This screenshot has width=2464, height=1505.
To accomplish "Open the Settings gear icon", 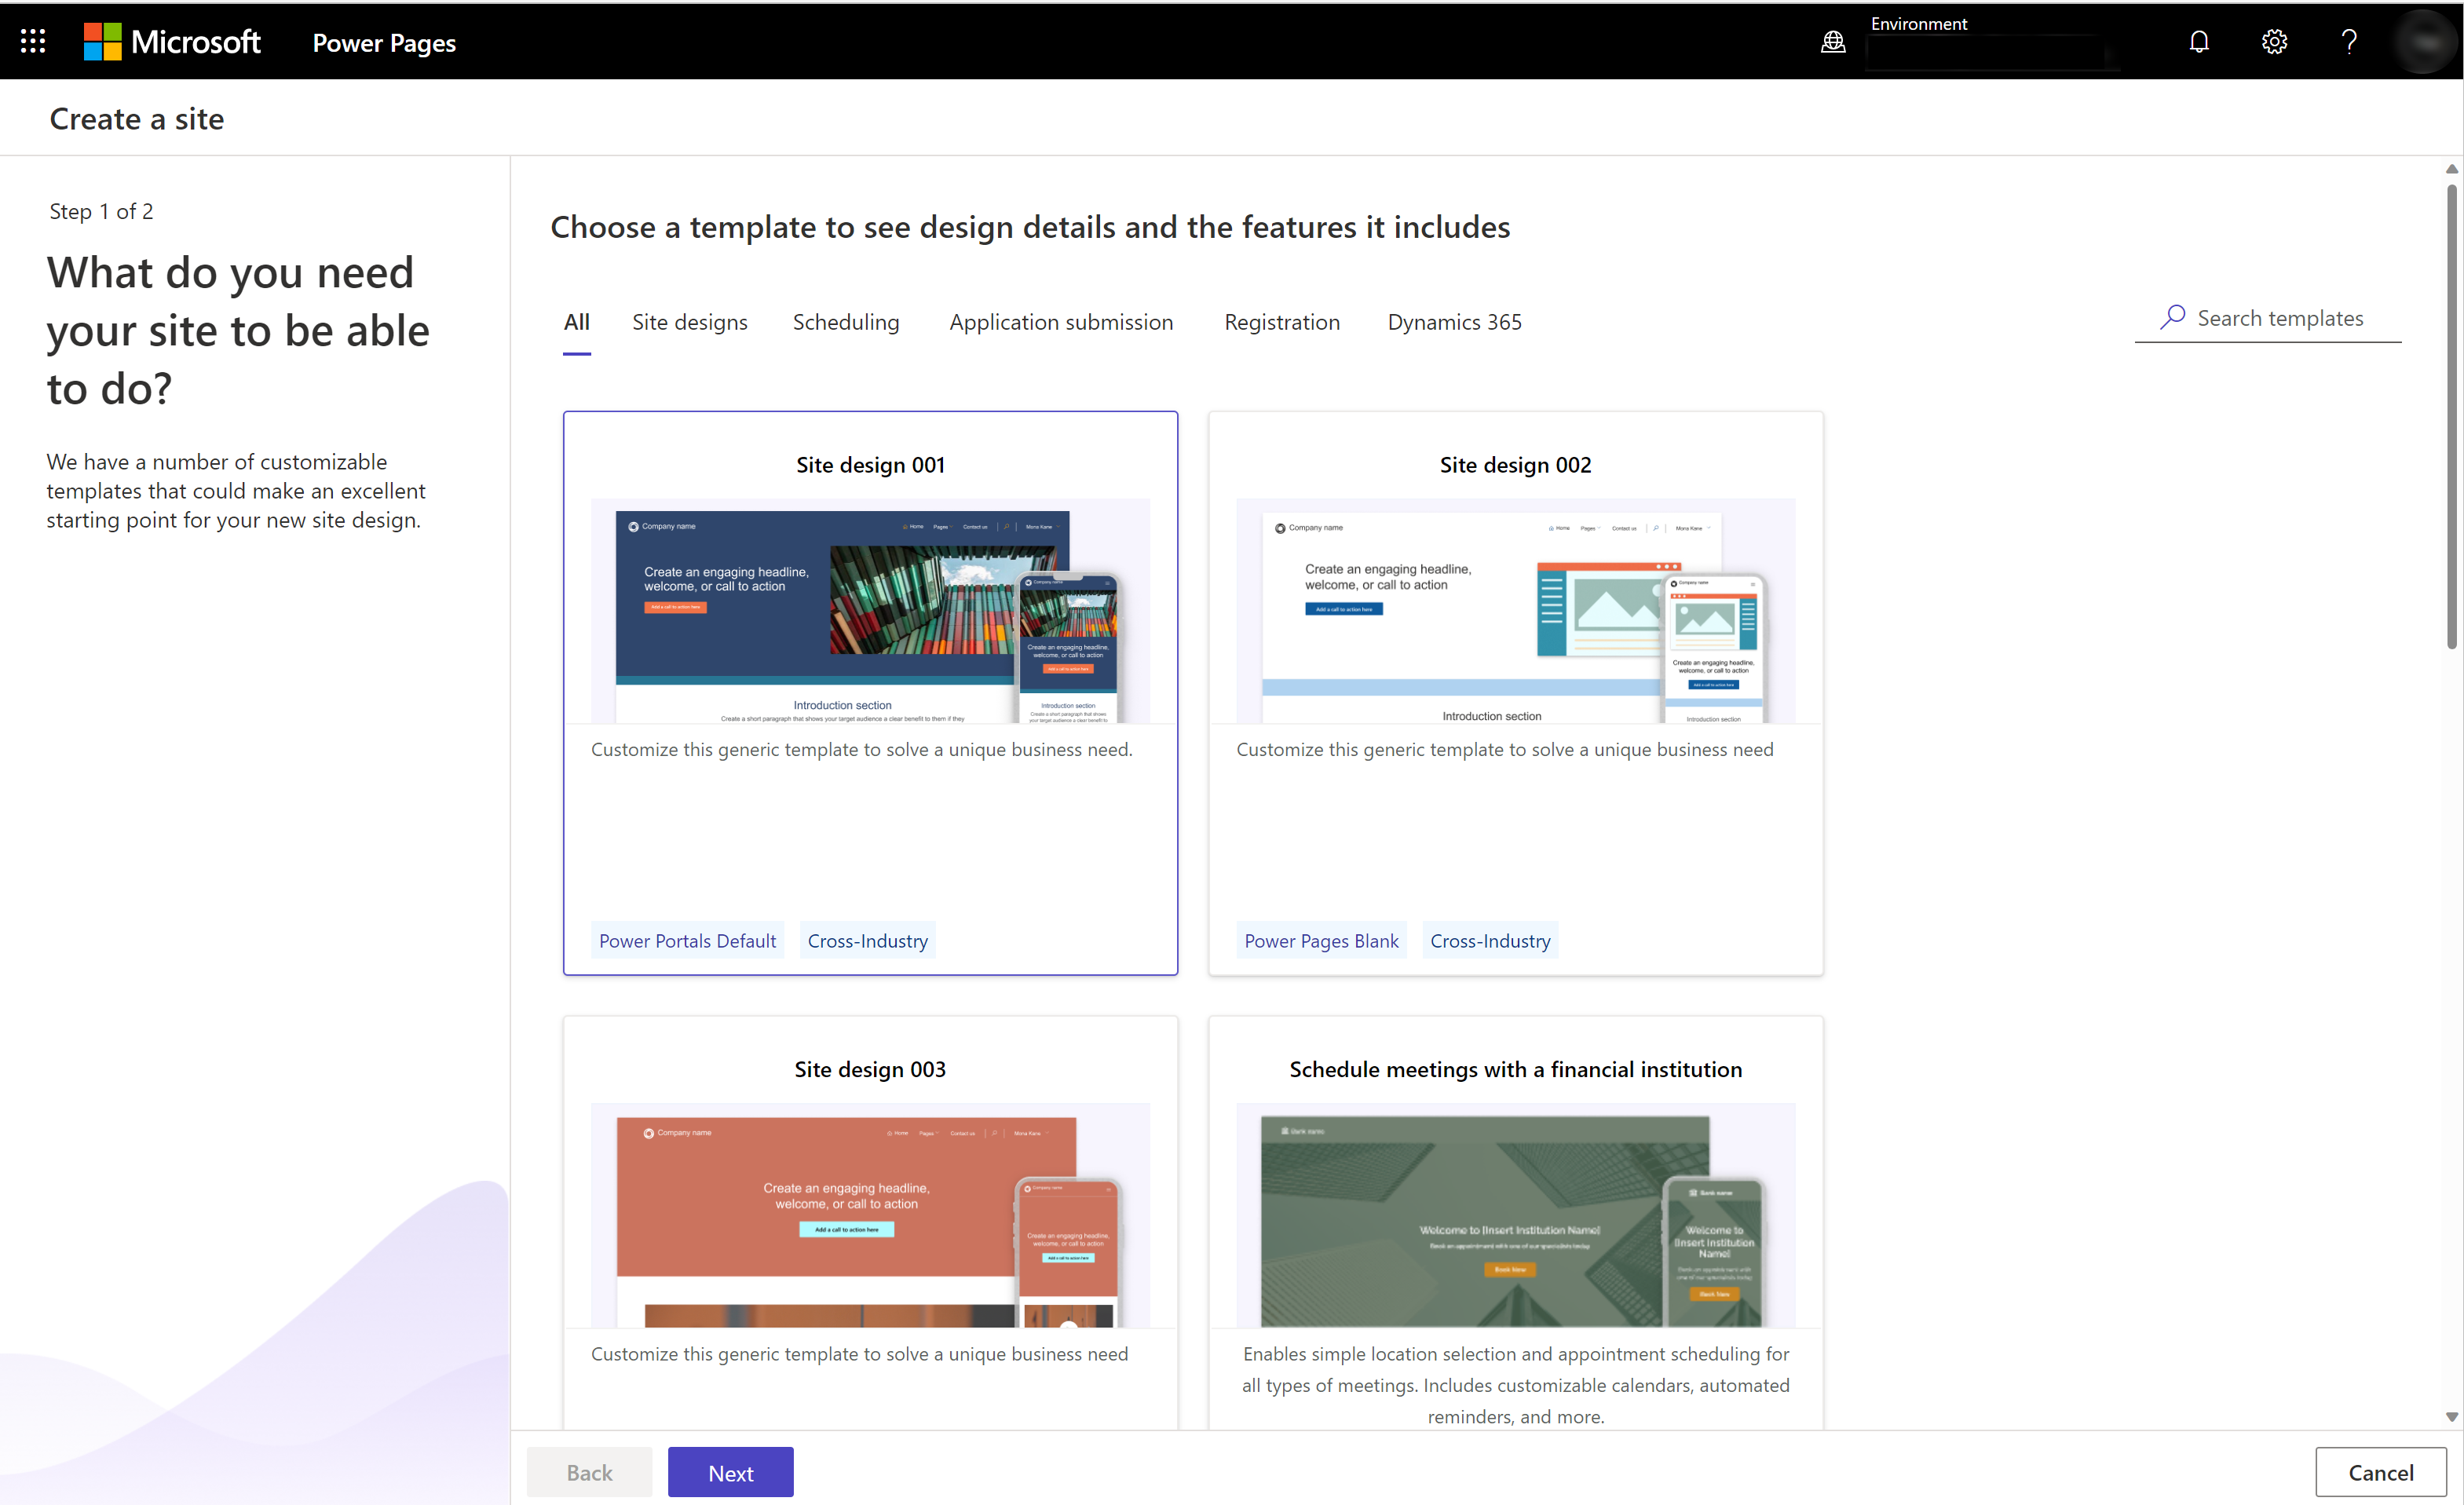I will tap(2276, 41).
